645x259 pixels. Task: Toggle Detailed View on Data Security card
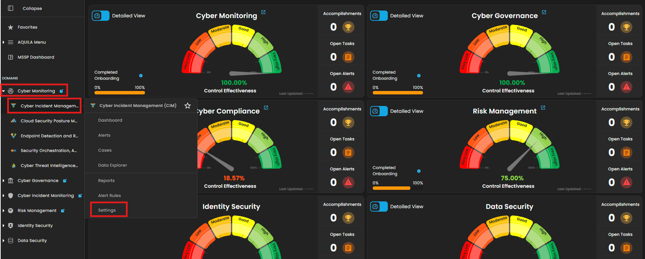[x=379, y=207]
